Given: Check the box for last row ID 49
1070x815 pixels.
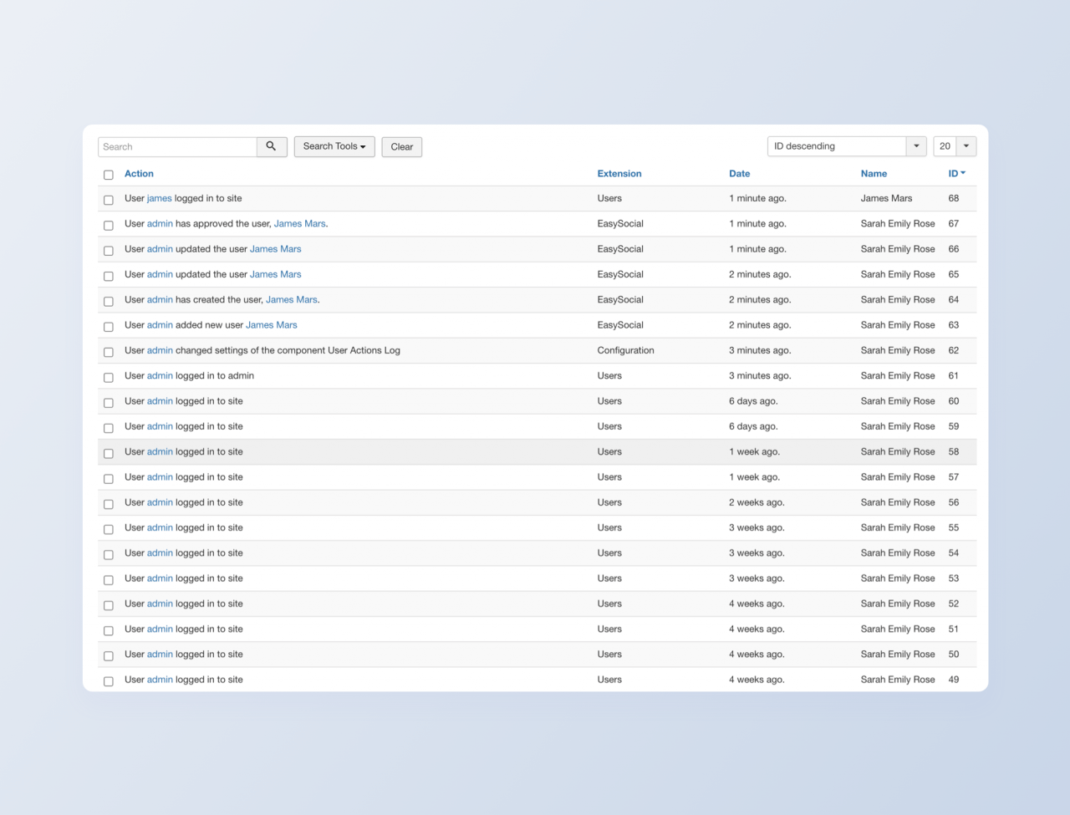Looking at the screenshot, I should coord(109,681).
